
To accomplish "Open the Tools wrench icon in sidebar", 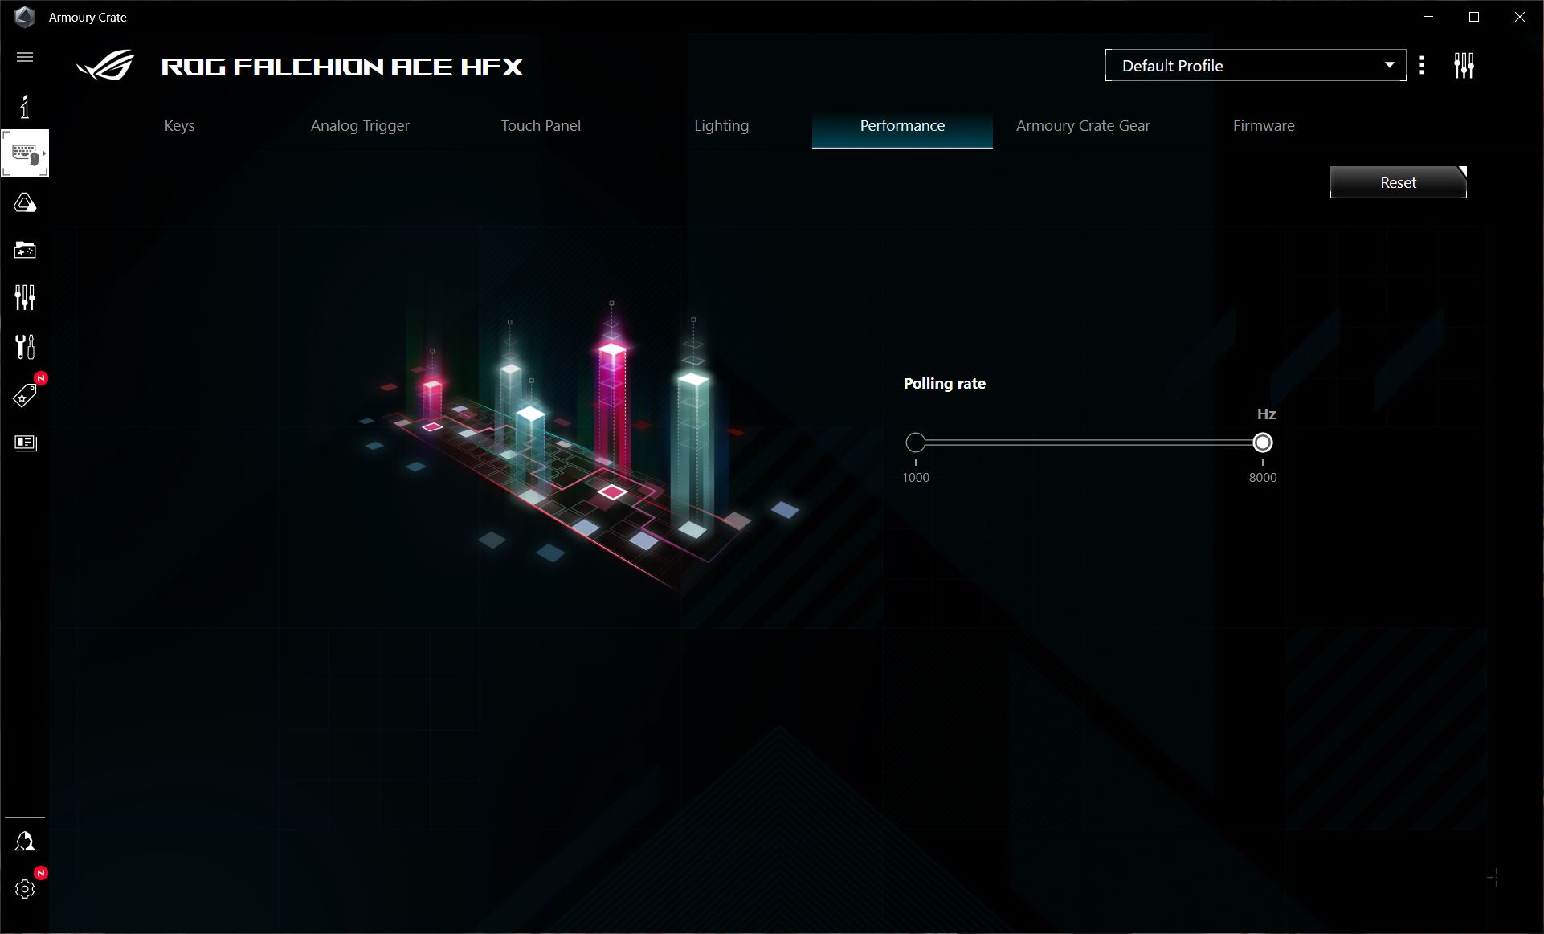I will [x=25, y=347].
